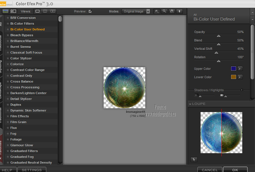Click the light bulb background icon
Screen dimensions: 255x172
[179, 11]
